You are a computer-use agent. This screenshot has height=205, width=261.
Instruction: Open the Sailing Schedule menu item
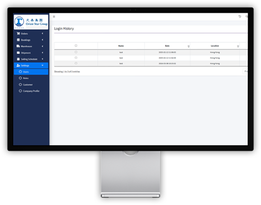(31, 59)
